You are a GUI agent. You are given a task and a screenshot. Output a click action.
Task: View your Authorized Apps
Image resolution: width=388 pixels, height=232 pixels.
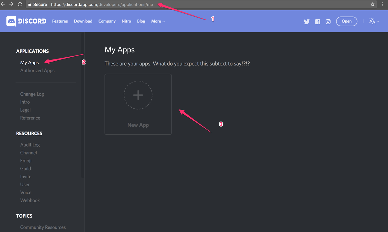pos(37,70)
